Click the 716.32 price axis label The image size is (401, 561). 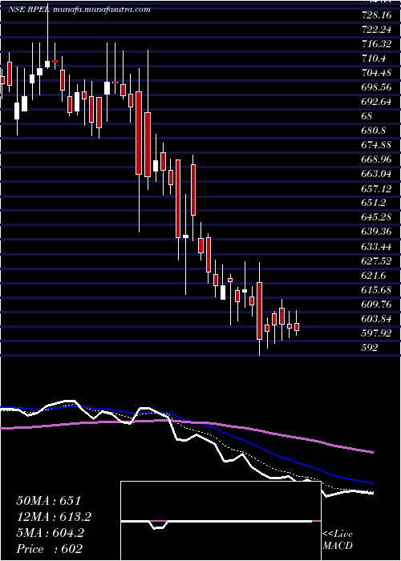coord(375,44)
